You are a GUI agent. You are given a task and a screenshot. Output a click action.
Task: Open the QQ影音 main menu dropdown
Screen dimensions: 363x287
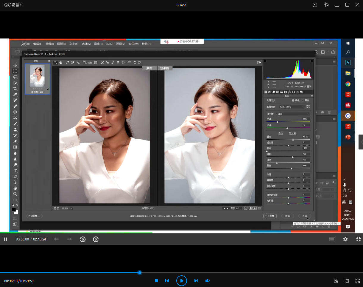[x=13, y=5]
